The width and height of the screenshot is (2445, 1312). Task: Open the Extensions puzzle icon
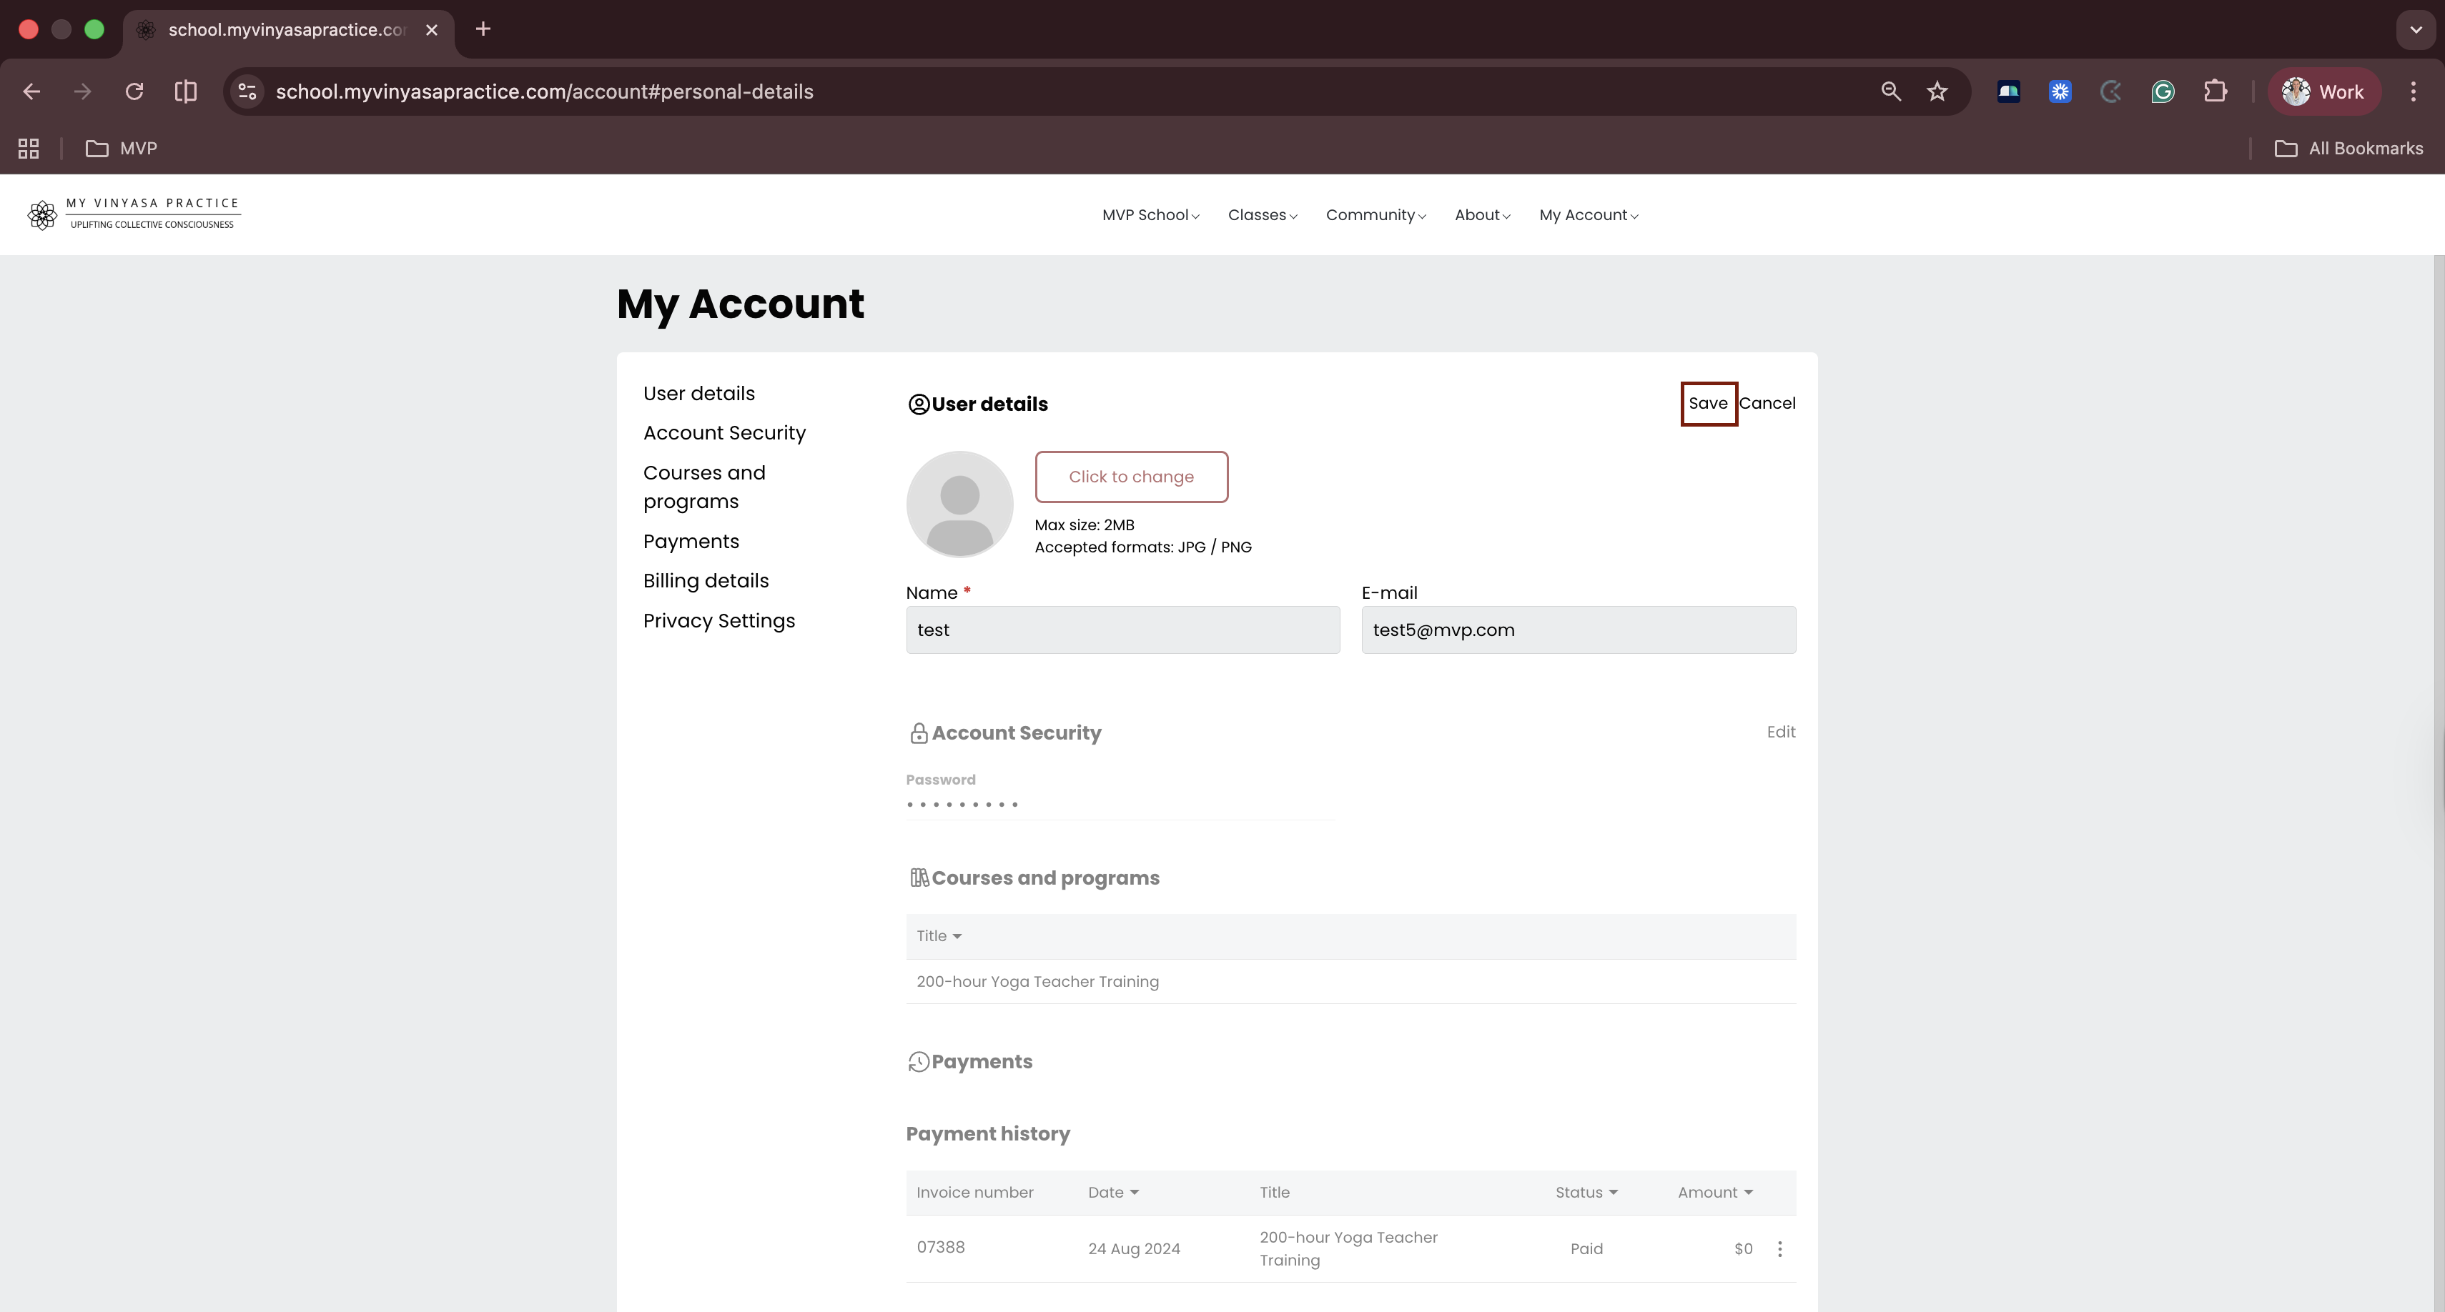2214,92
